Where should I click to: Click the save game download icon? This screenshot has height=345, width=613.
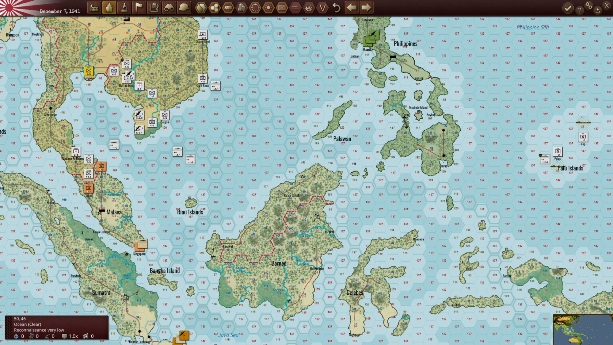pos(597,10)
